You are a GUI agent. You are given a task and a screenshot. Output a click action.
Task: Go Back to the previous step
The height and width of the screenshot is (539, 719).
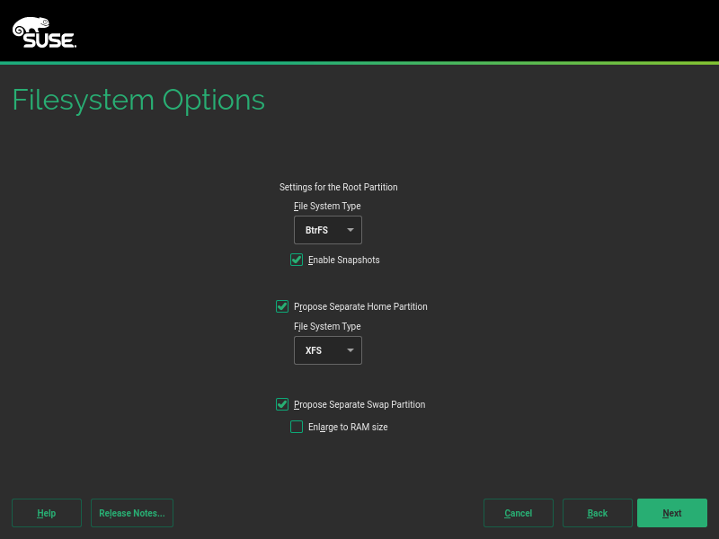(598, 513)
